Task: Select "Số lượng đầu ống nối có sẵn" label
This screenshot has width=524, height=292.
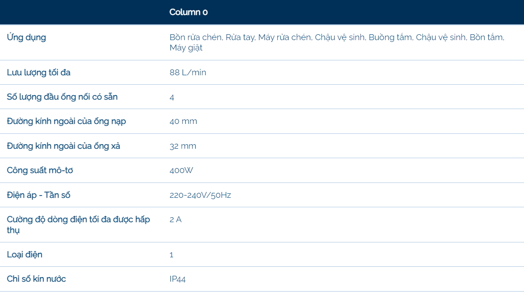Action: pos(62,97)
